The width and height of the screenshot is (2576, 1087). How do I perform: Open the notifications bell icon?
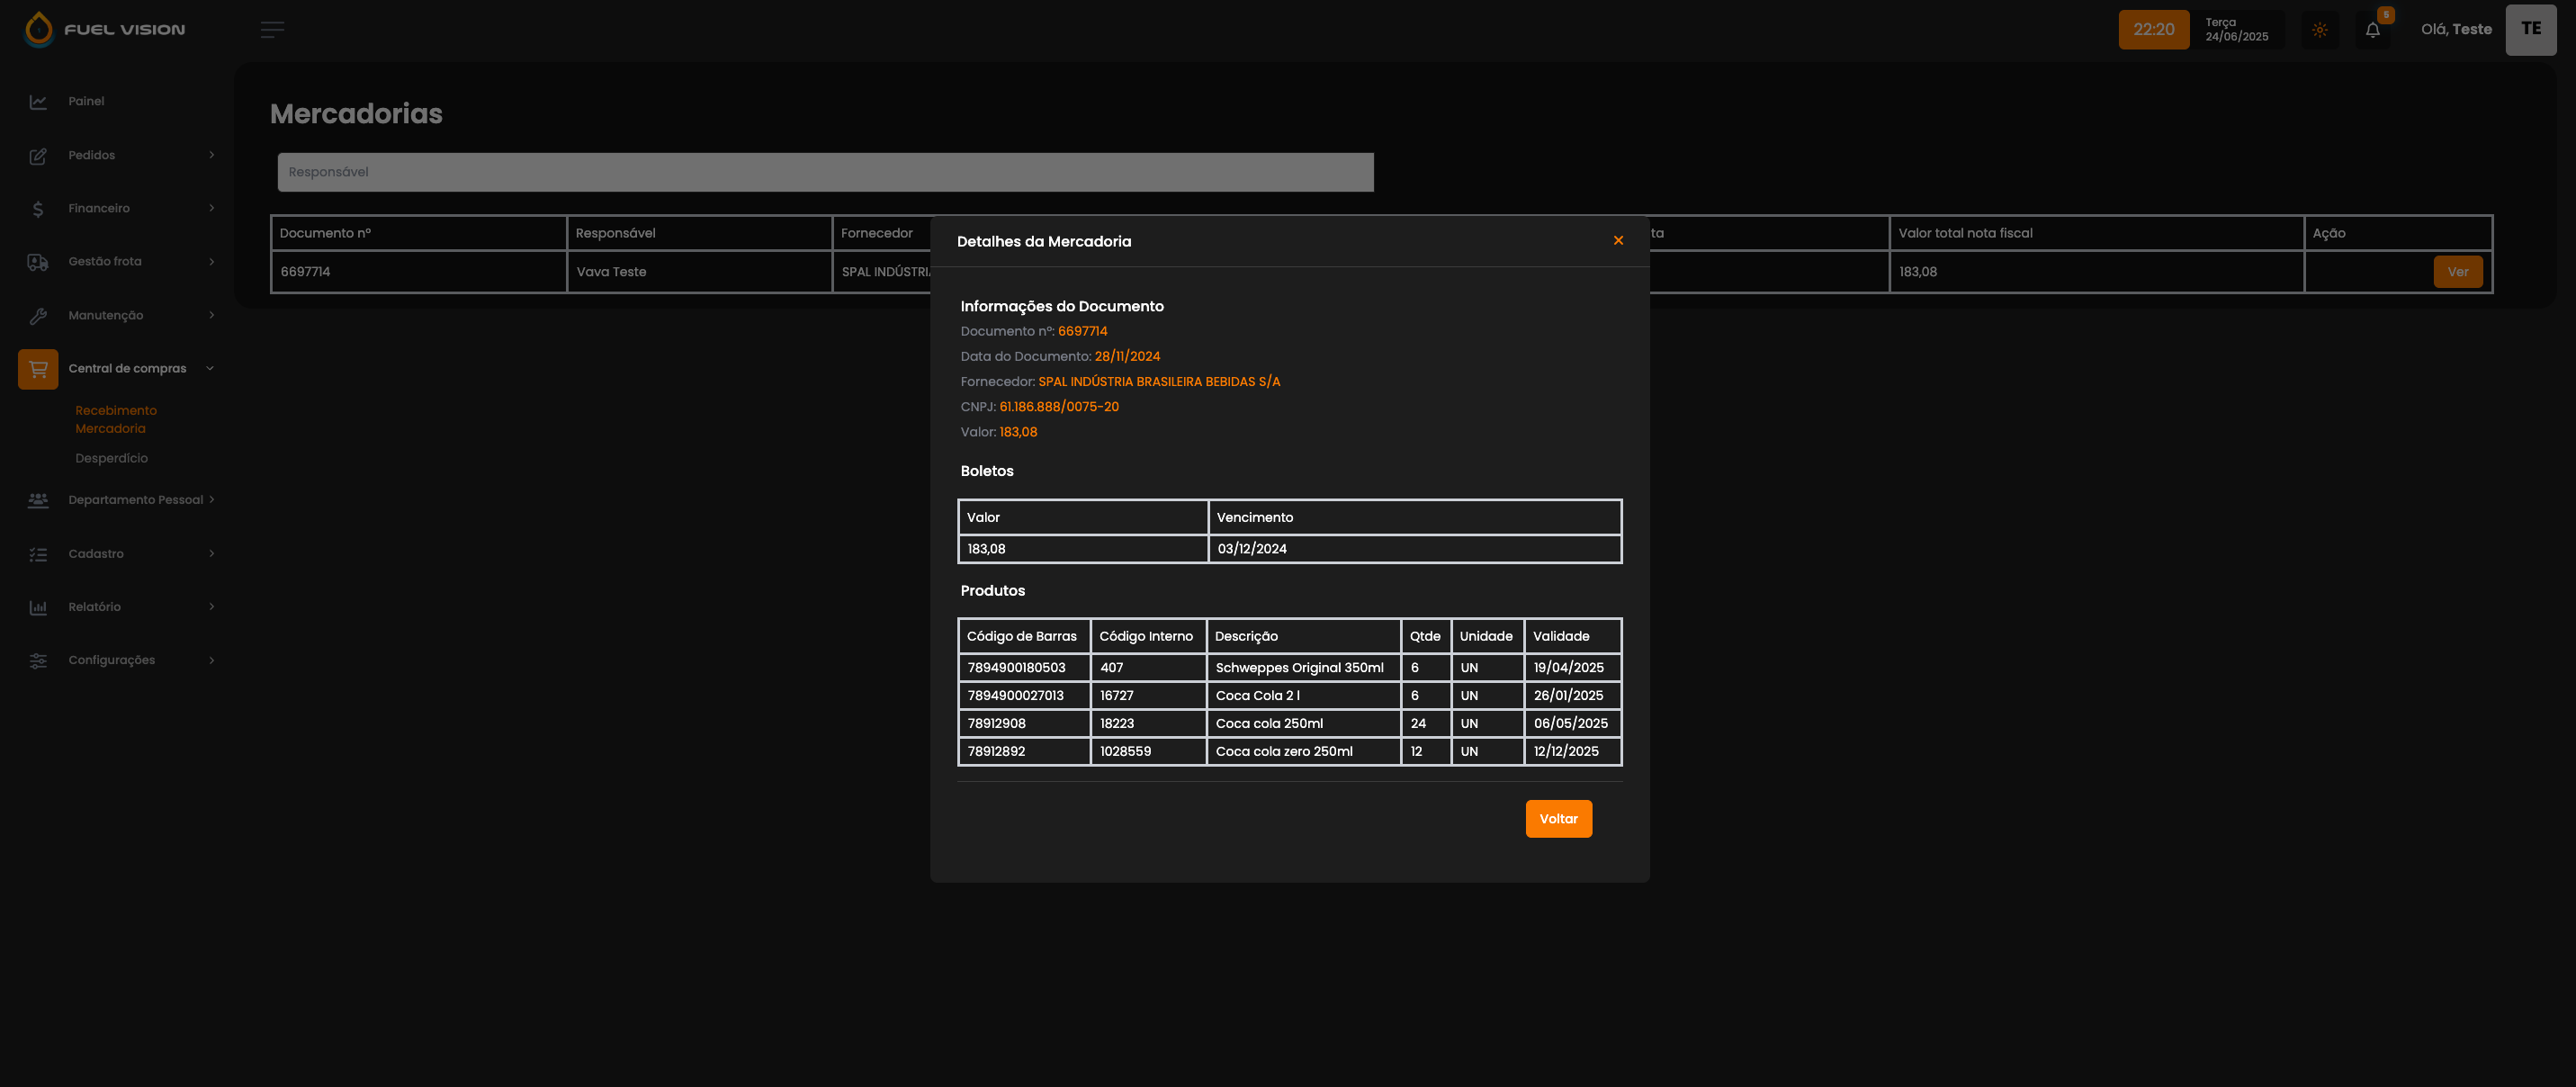click(x=2372, y=30)
